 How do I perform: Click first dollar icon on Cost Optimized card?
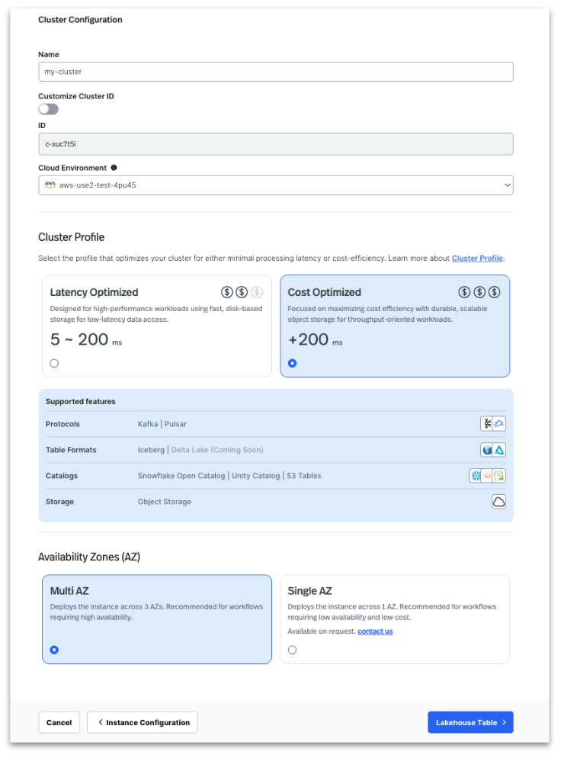click(x=464, y=292)
